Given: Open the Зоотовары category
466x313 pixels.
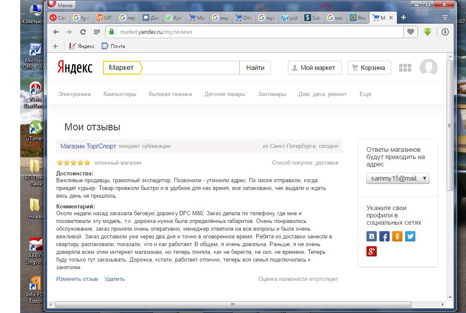Looking at the screenshot, I should tap(272, 94).
